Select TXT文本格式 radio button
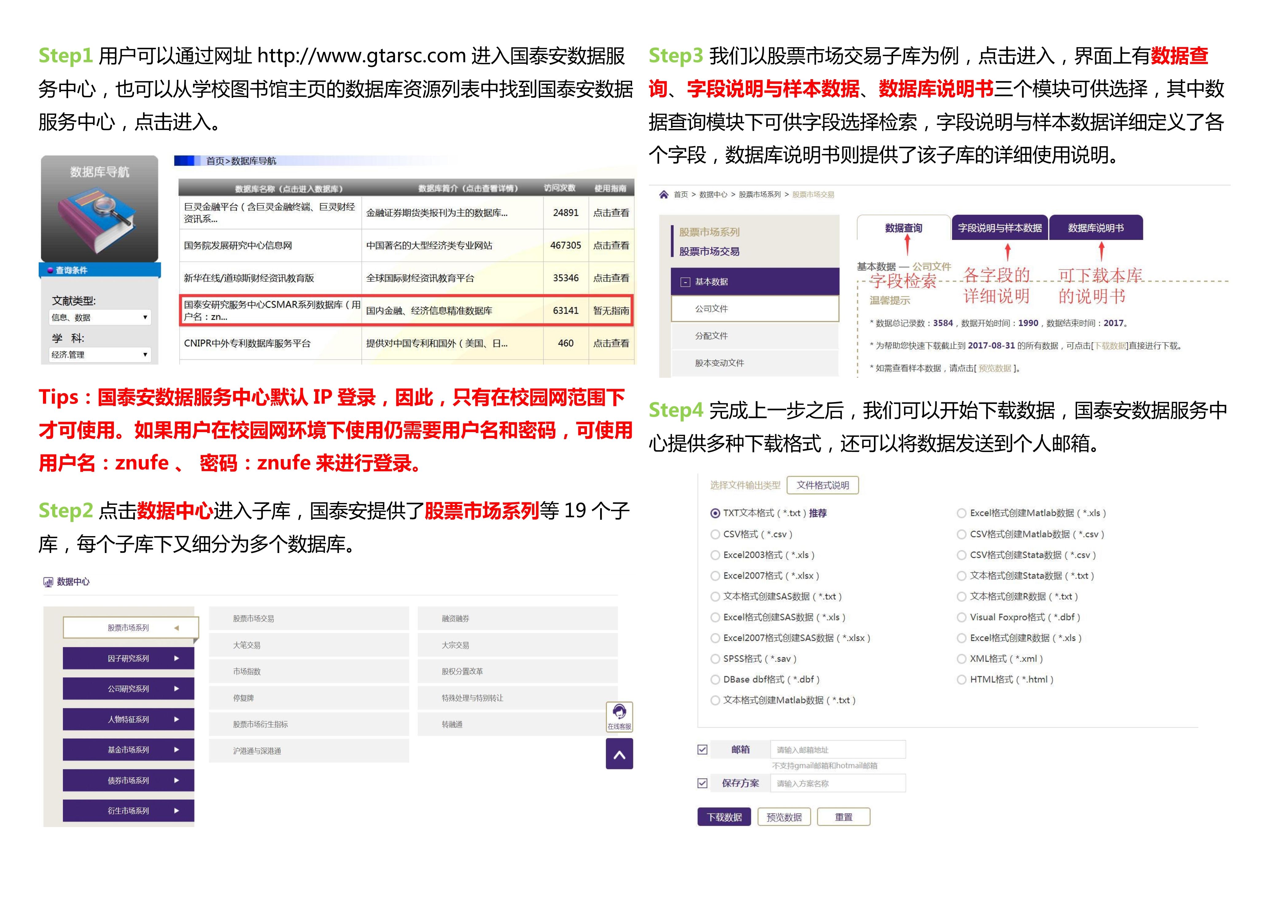Screen dimensions: 1269x897 [715, 513]
